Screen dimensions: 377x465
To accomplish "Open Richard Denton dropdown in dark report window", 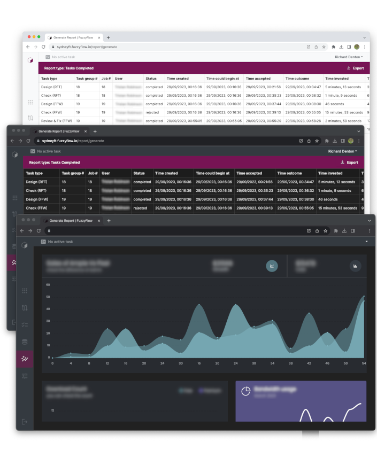I will tap(342, 151).
